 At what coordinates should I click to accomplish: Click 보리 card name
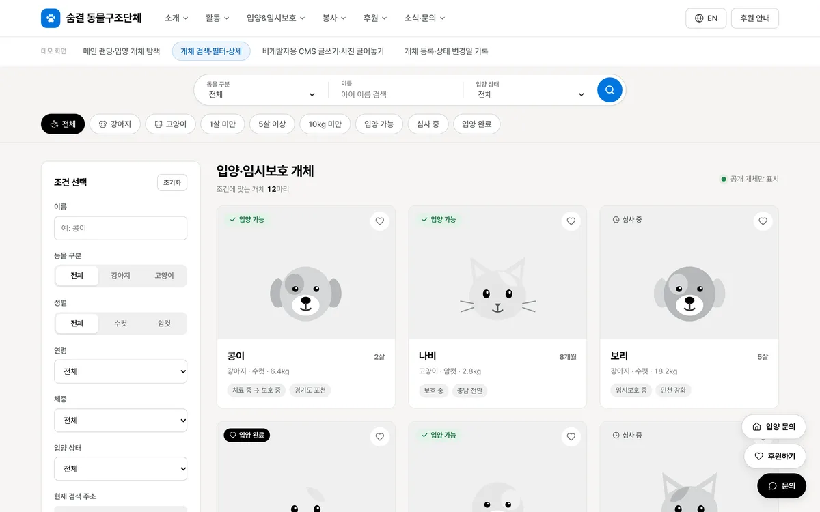point(619,356)
